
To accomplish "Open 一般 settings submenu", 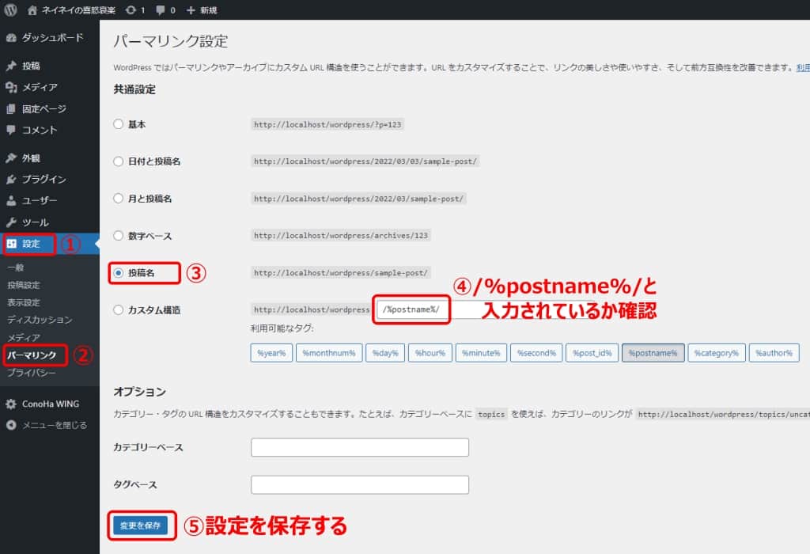I will point(16,268).
